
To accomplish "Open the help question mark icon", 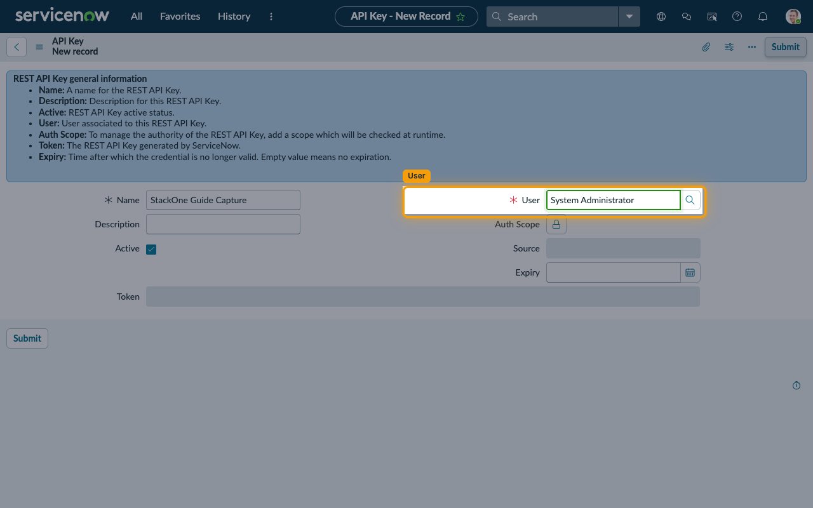I will pos(737,17).
